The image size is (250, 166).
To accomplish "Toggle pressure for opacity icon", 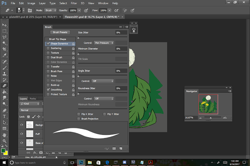I will click(86, 10).
